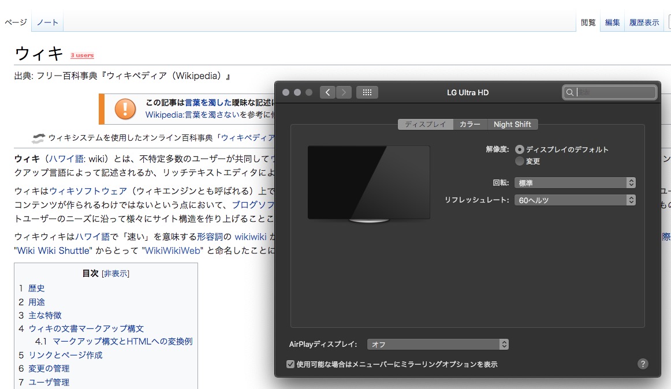Screen dimensions: 671x389
Task: Open the 形容詞 link
Action: (x=210, y=237)
